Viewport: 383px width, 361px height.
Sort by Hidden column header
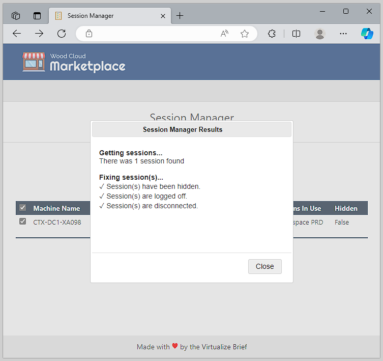346,208
